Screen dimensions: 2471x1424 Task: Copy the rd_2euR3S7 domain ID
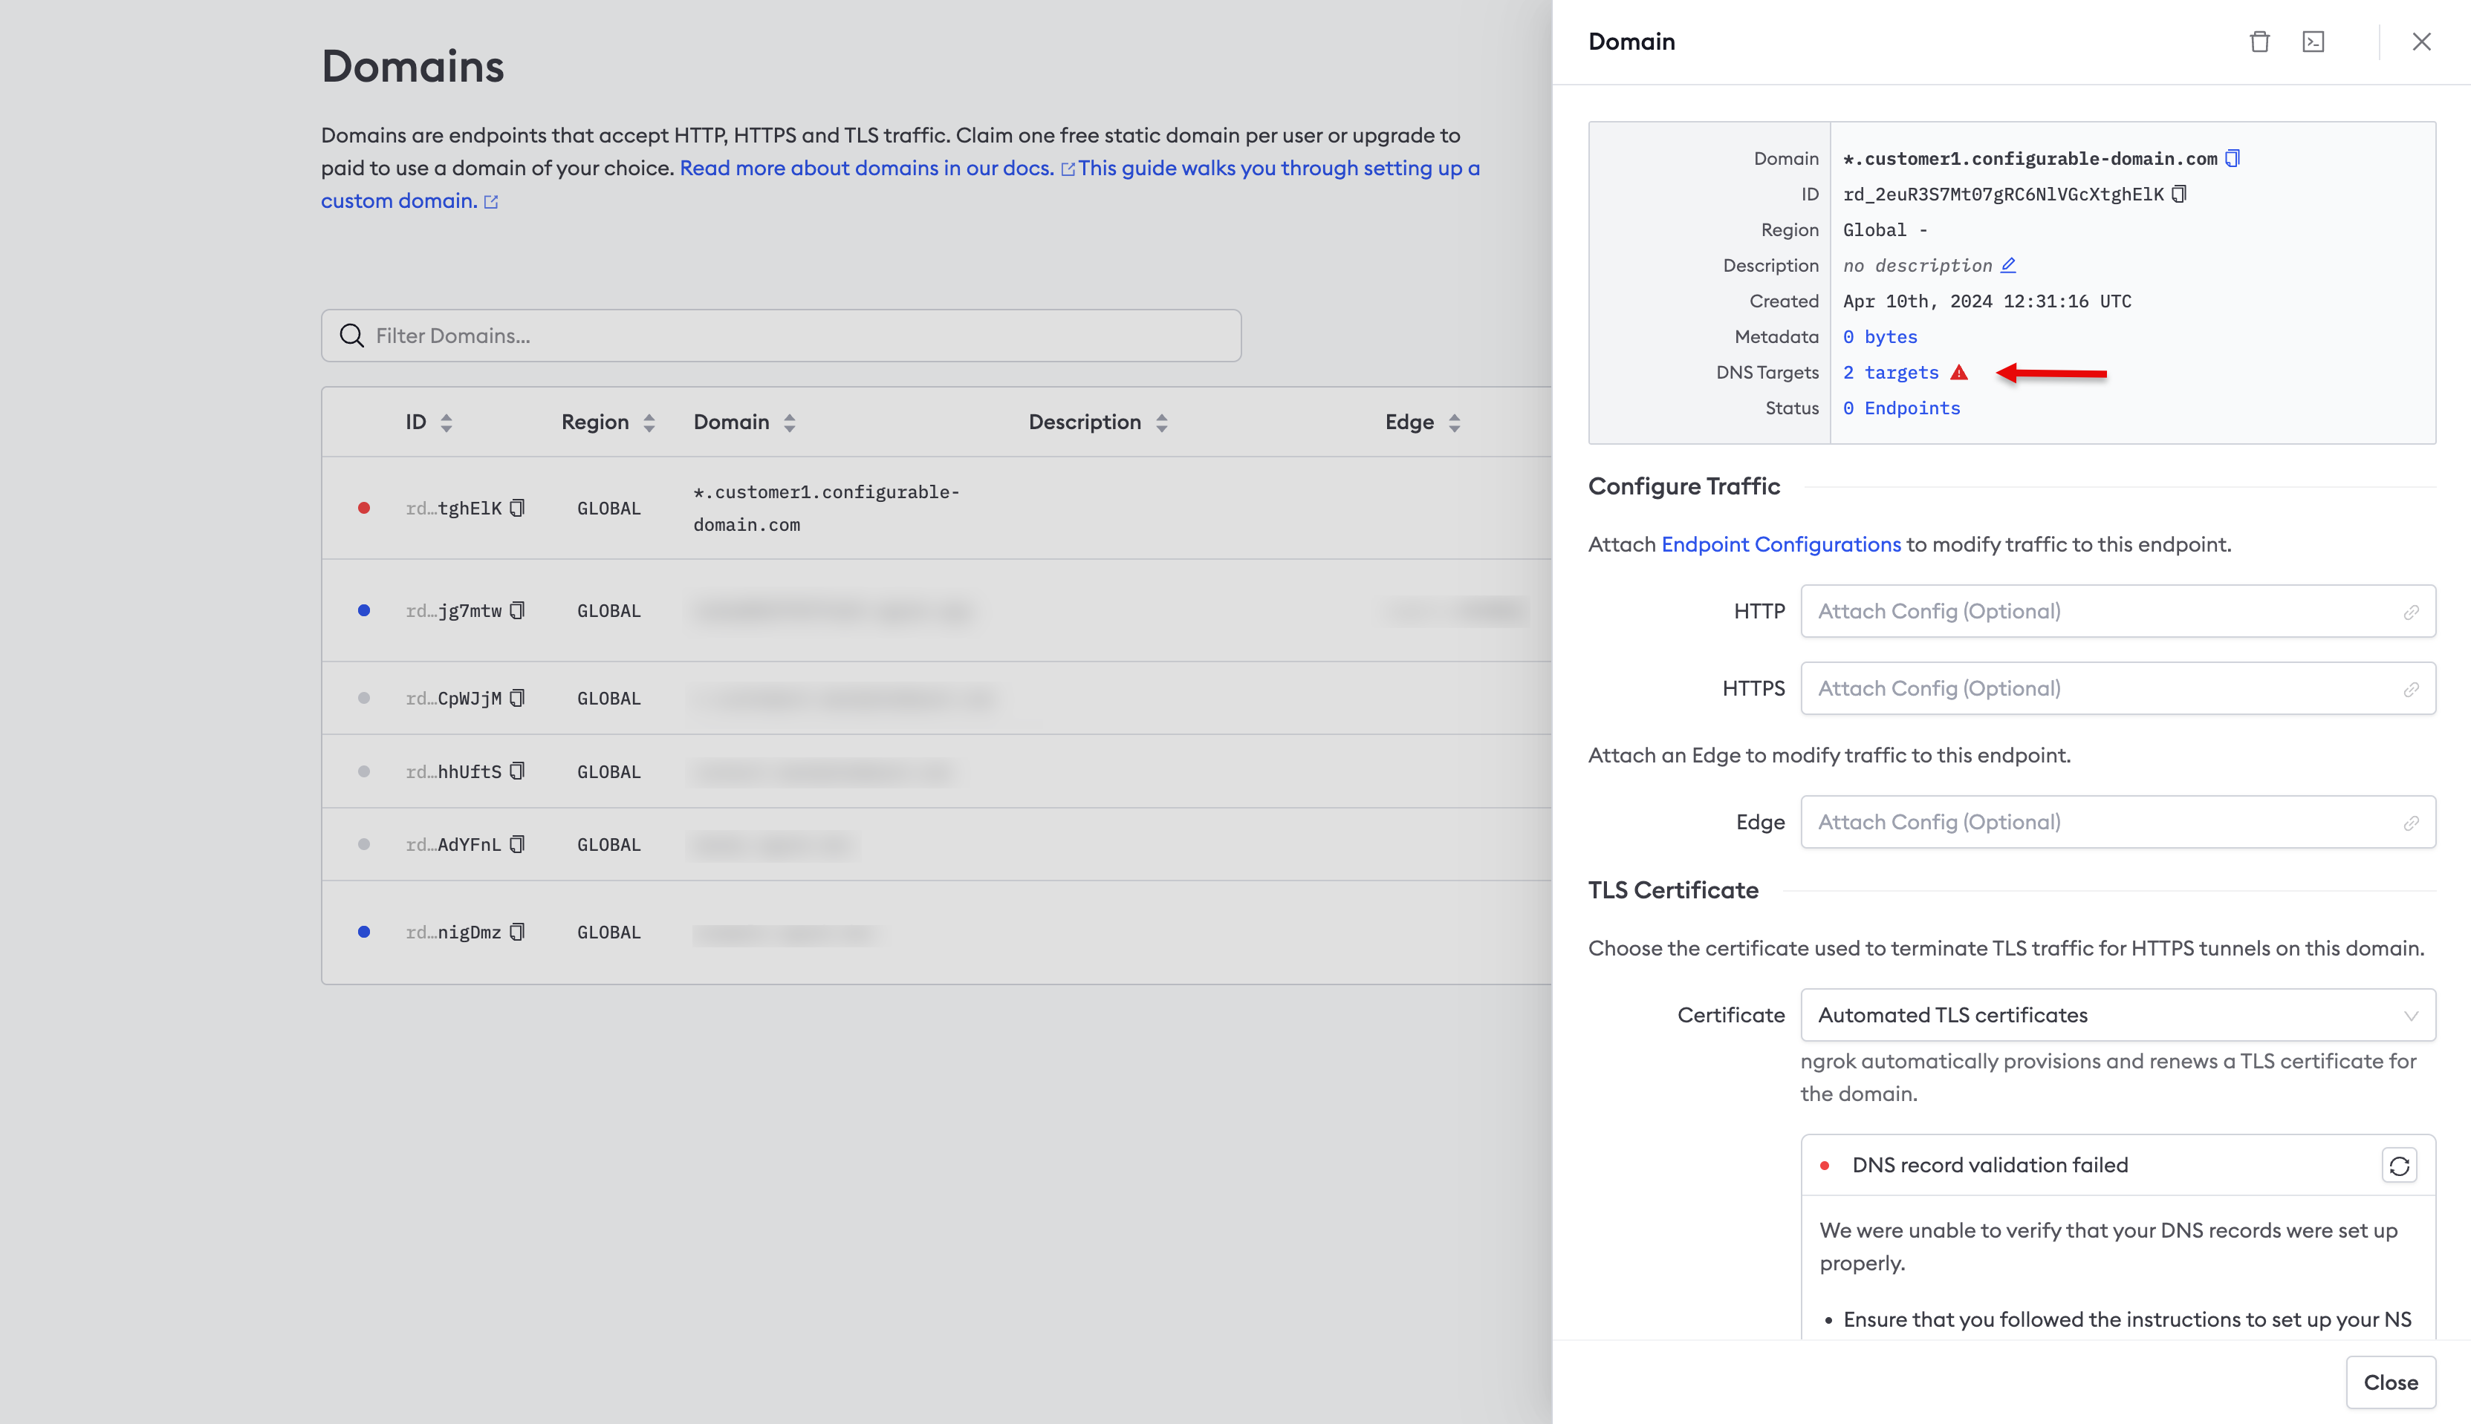(x=2178, y=194)
